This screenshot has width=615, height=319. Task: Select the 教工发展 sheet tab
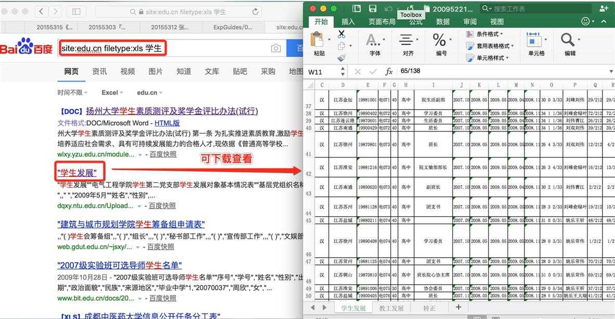[391, 308]
